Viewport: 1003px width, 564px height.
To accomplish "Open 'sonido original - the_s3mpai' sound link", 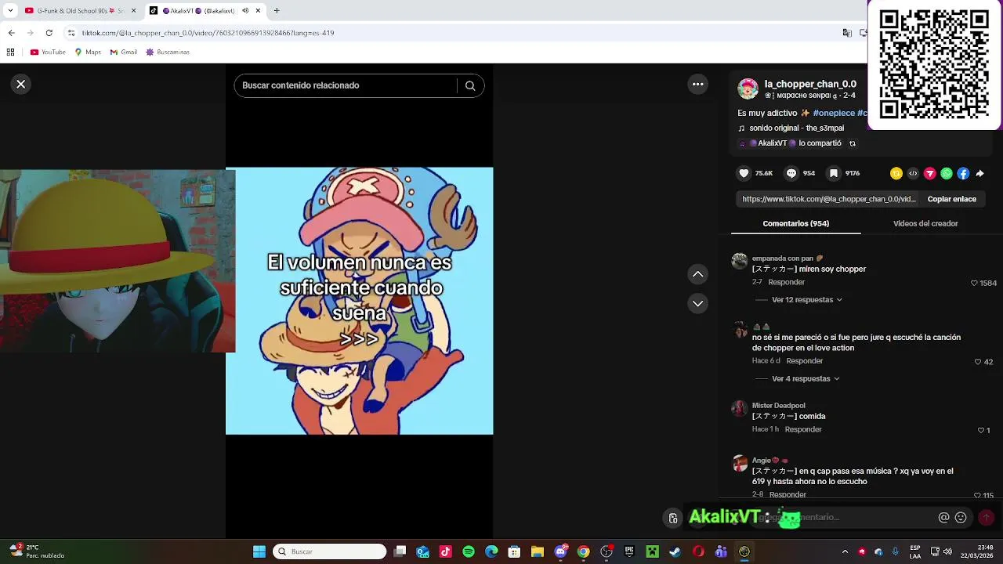I will tap(796, 128).
